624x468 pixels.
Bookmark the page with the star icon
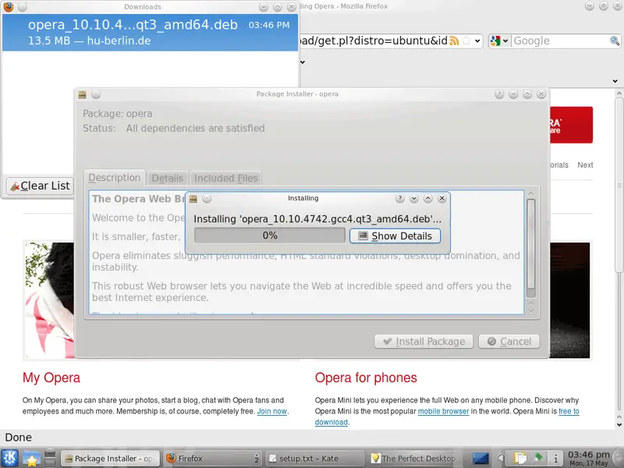466,41
